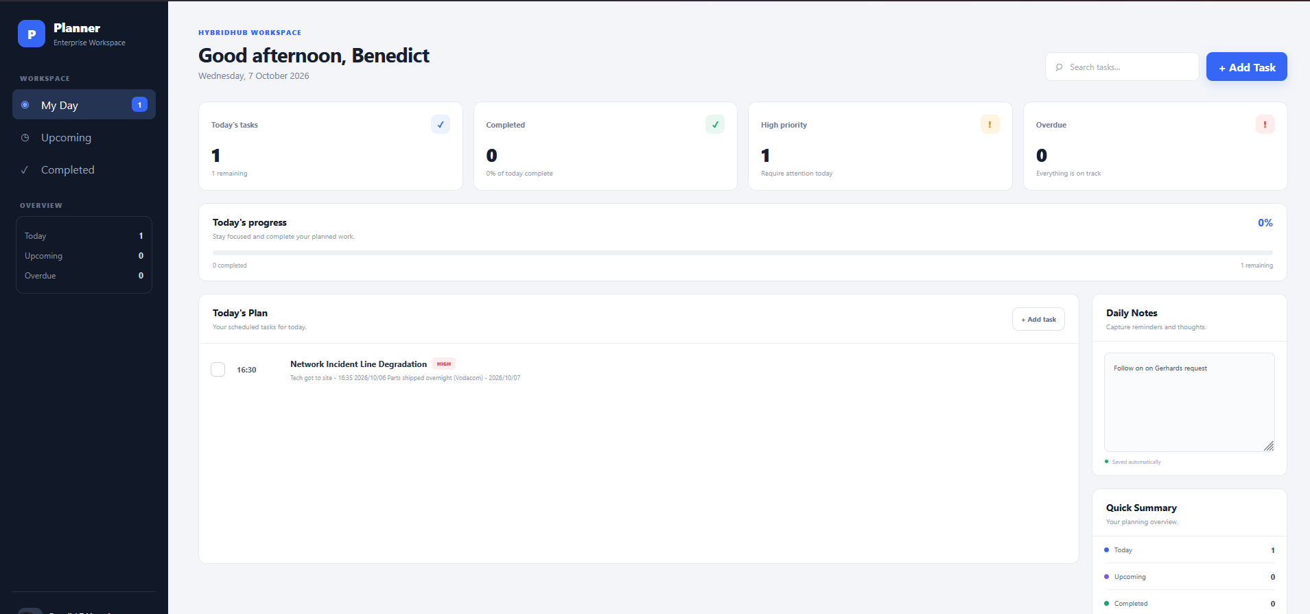Open the Network Incident Line Degradation task
The height and width of the screenshot is (614, 1310).
click(358, 364)
